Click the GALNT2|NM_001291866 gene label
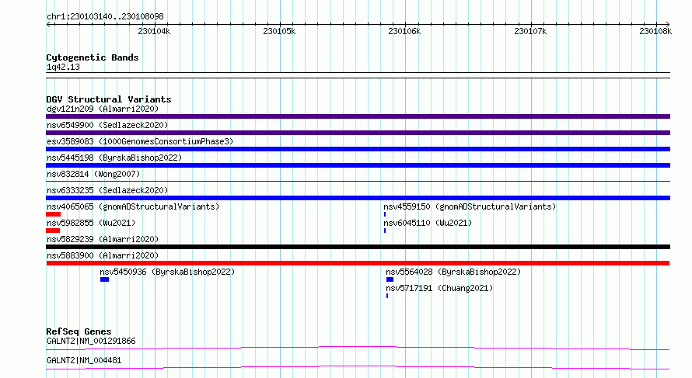Screen dimensions: 692x378 (x=91, y=341)
